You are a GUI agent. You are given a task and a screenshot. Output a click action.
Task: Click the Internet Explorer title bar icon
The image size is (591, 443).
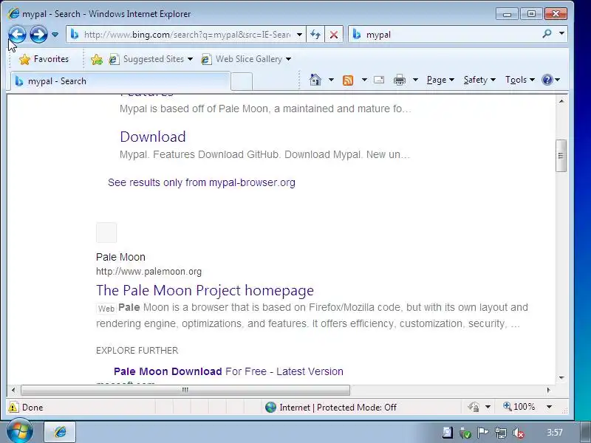click(x=13, y=13)
